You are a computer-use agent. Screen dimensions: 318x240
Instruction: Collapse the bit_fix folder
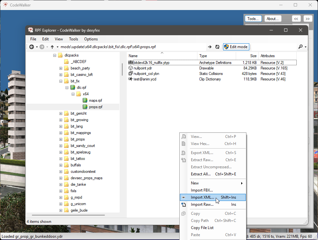pyautogui.click(x=61, y=81)
